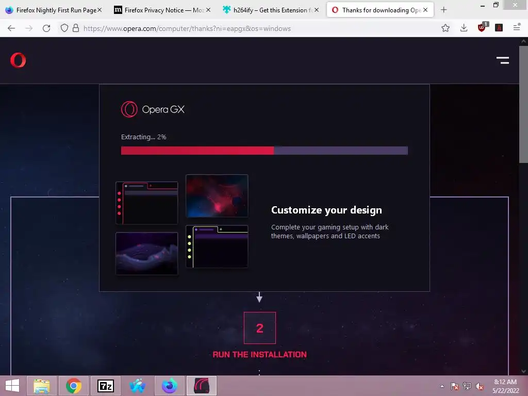Click the Opera logo in the page header
This screenshot has height=396, width=528.
(x=18, y=60)
